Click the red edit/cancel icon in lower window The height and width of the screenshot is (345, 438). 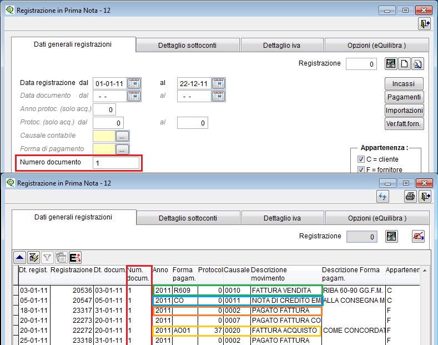(x=418, y=237)
